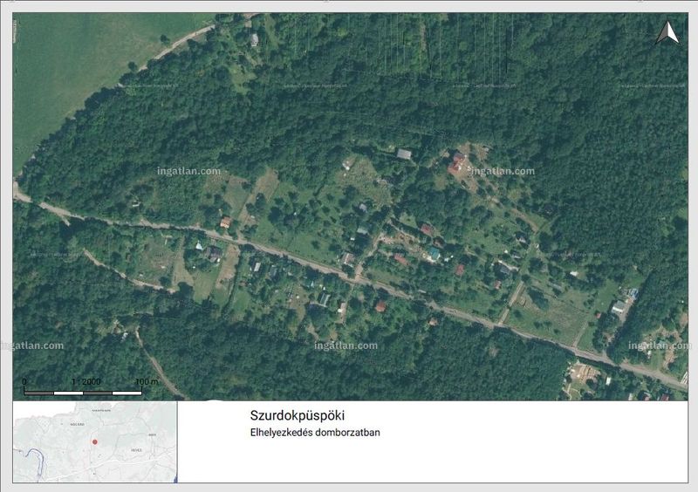The image size is (698, 492).
Task: Click the '100 m' scale bar label
Action: (147, 381)
